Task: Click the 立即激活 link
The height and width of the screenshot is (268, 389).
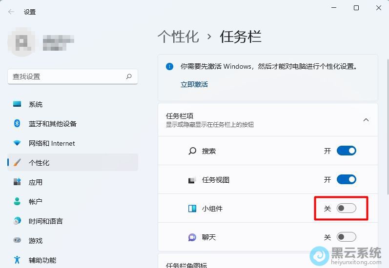Action: click(x=194, y=84)
